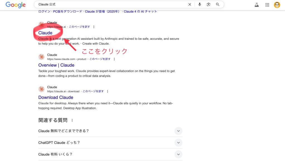Image resolution: width=285 pixels, height=161 pixels.
Task: Open the circled "Claude" result title
Action: pyautogui.click(x=45, y=33)
